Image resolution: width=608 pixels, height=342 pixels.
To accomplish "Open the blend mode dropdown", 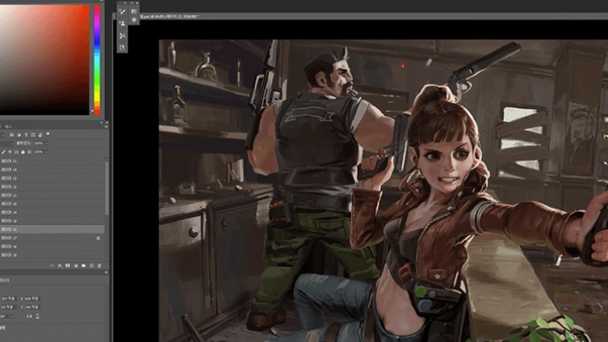I will click(6, 144).
